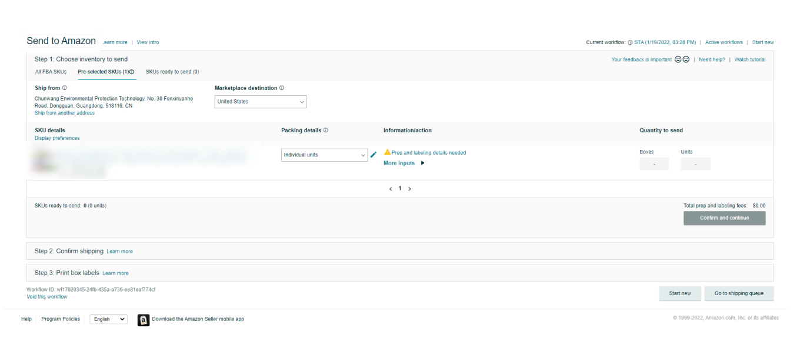Click the info icon next to Ship from
This screenshot has height=338, width=800.
[65, 88]
